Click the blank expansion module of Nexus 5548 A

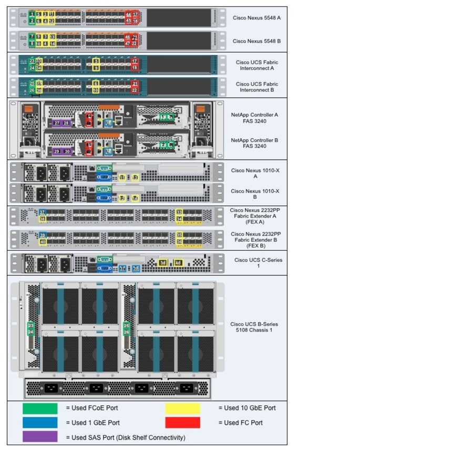point(179,17)
